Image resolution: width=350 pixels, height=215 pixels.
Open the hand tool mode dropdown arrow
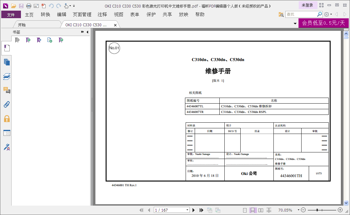(x=70, y=6)
